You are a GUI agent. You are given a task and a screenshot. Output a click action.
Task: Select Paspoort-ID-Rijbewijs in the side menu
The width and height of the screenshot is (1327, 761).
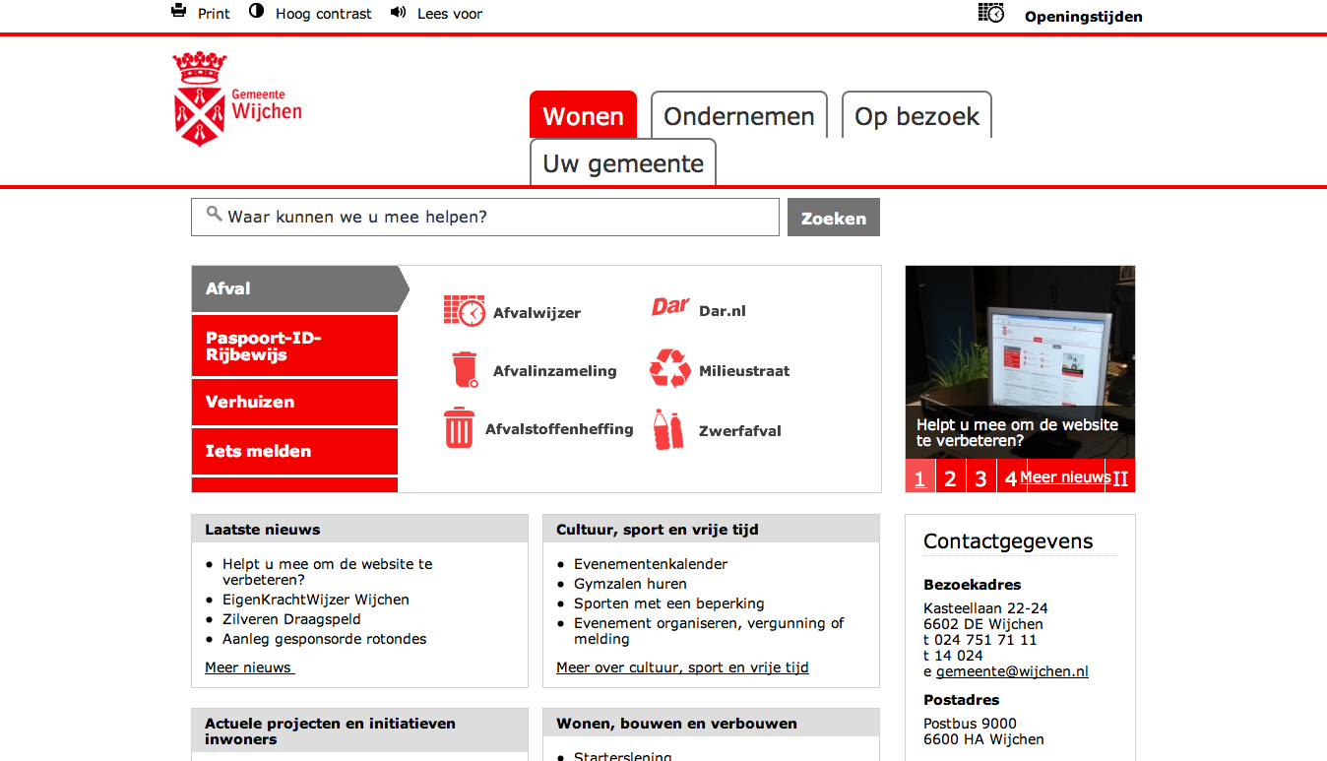[294, 347]
